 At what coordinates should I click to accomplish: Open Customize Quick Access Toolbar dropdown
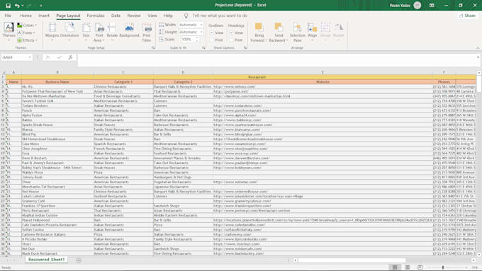(41, 6)
